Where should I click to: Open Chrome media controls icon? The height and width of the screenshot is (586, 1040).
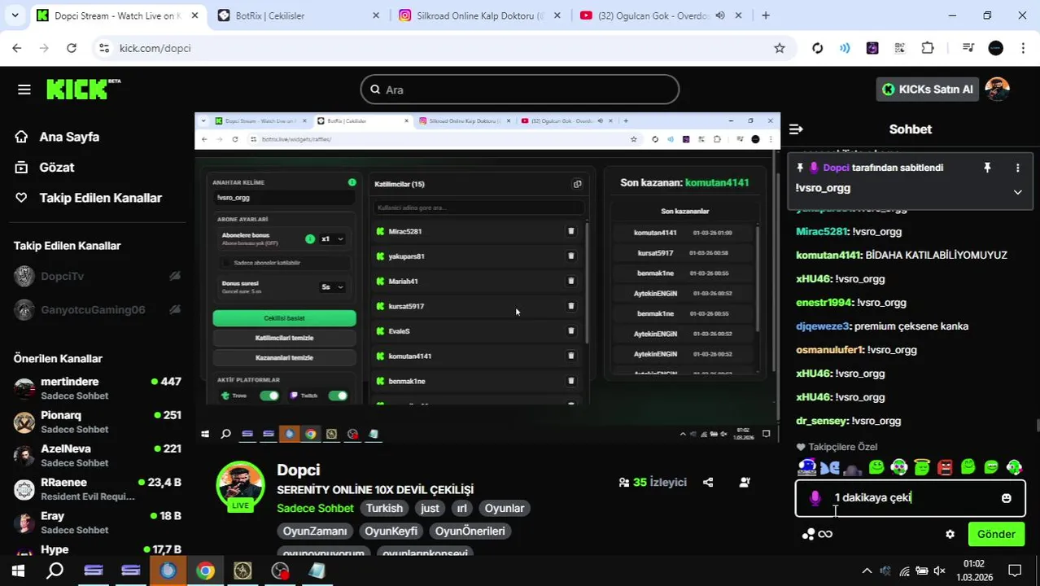pos(968,48)
